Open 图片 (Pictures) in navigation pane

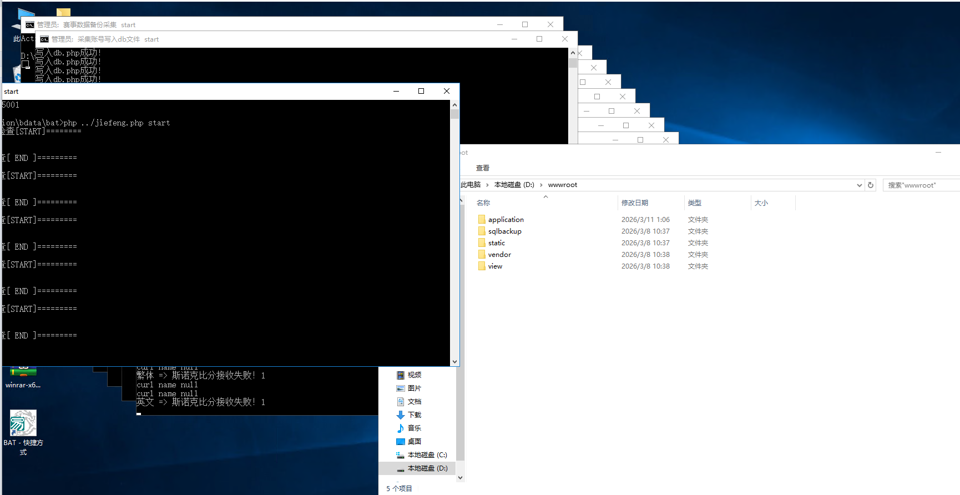[x=414, y=388]
